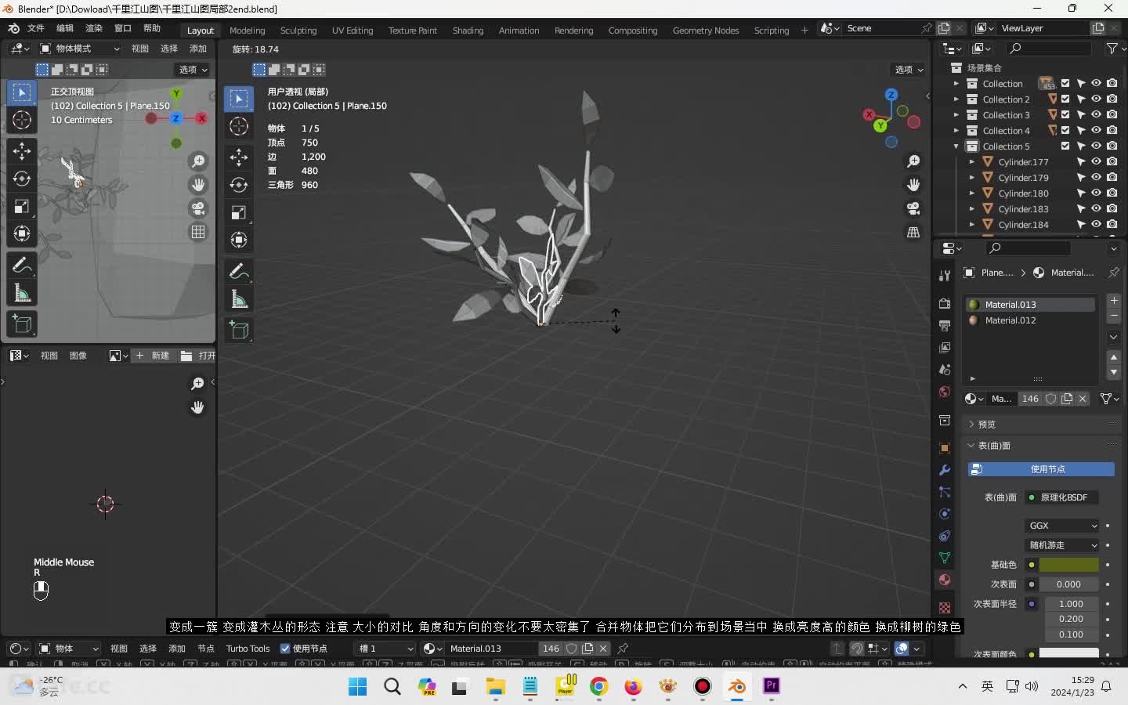Click the Blender logo menu icon
Image resolution: width=1128 pixels, height=705 pixels.
(x=13, y=28)
